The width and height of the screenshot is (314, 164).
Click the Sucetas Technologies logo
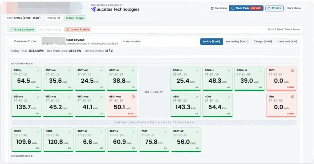tap(115, 9)
